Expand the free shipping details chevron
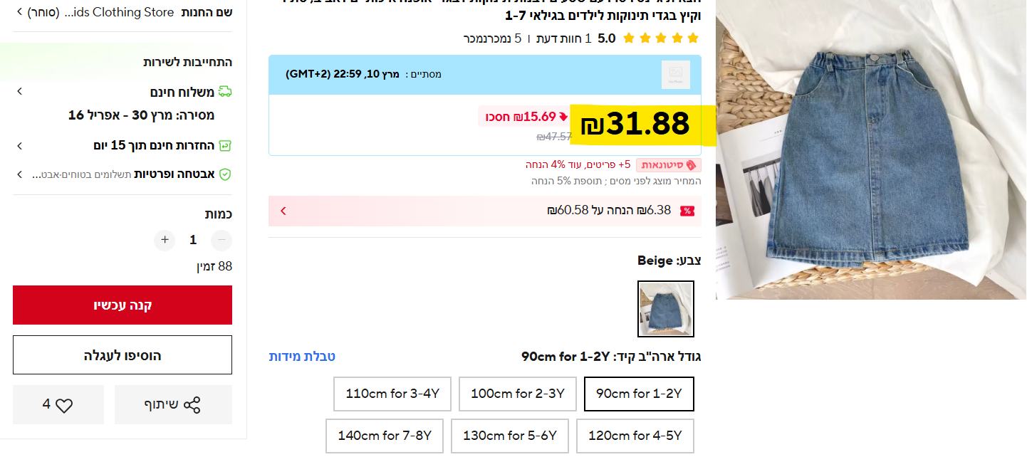Screen dimensions: 1027x457 pos(20,91)
